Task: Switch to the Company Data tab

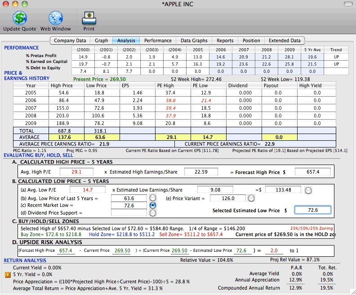Action: [x=70, y=40]
